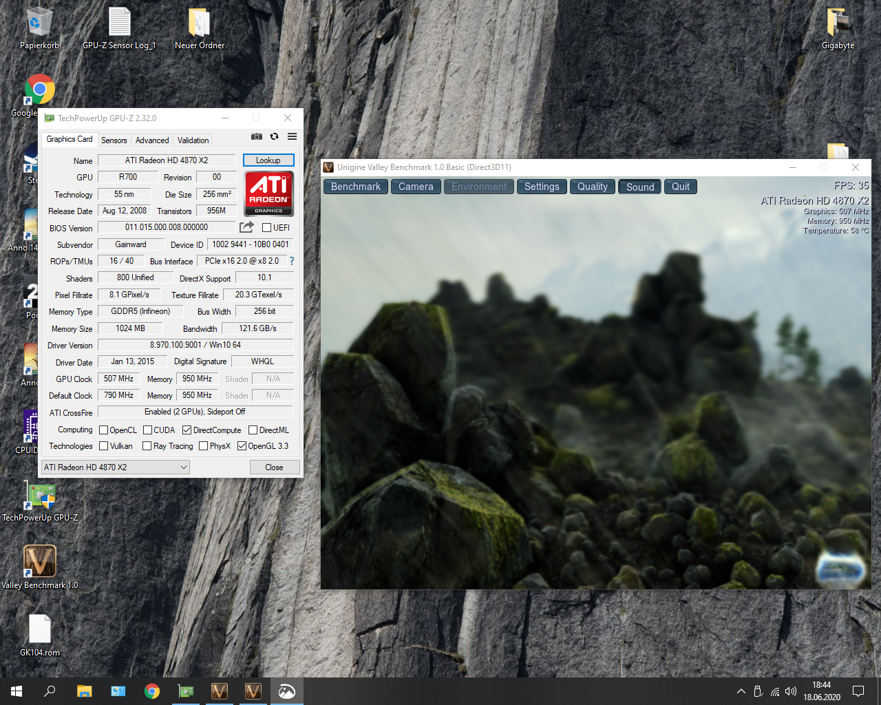The image size is (881, 705).
Task: Click the Lookup button
Action: pyautogui.click(x=268, y=160)
